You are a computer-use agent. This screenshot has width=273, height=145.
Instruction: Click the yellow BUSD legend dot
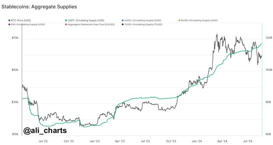(x=179, y=21)
